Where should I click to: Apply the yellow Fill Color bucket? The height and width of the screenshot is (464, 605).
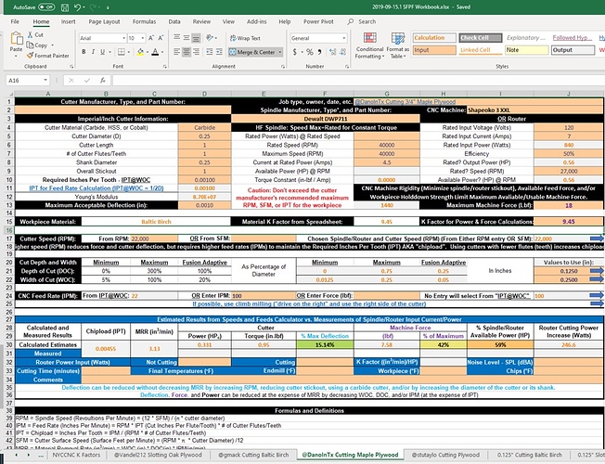pyautogui.click(x=140, y=52)
